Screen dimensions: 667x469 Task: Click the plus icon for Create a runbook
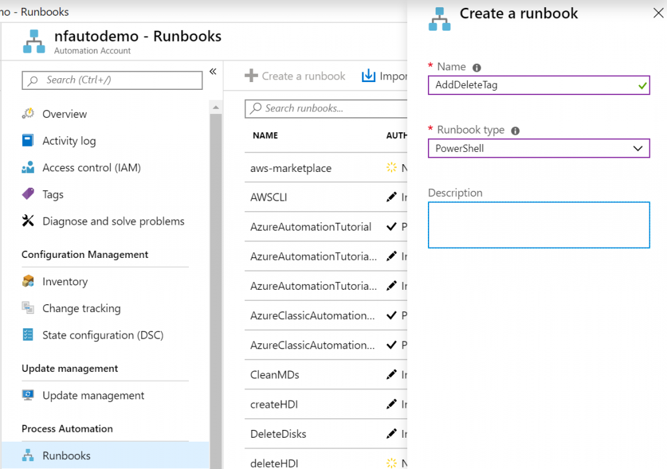point(251,76)
